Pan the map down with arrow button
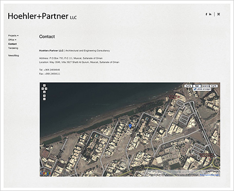234x191 pixels. tap(44, 92)
